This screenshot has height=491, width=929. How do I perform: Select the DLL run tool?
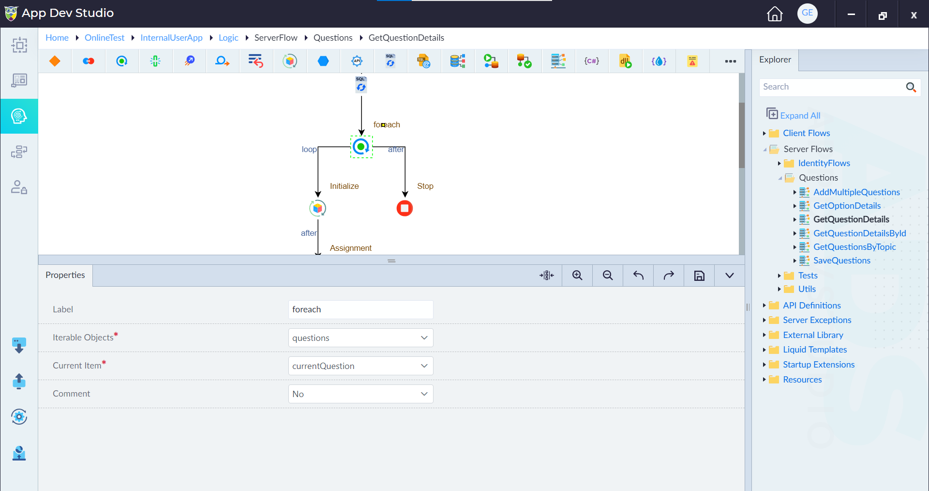[x=625, y=61]
